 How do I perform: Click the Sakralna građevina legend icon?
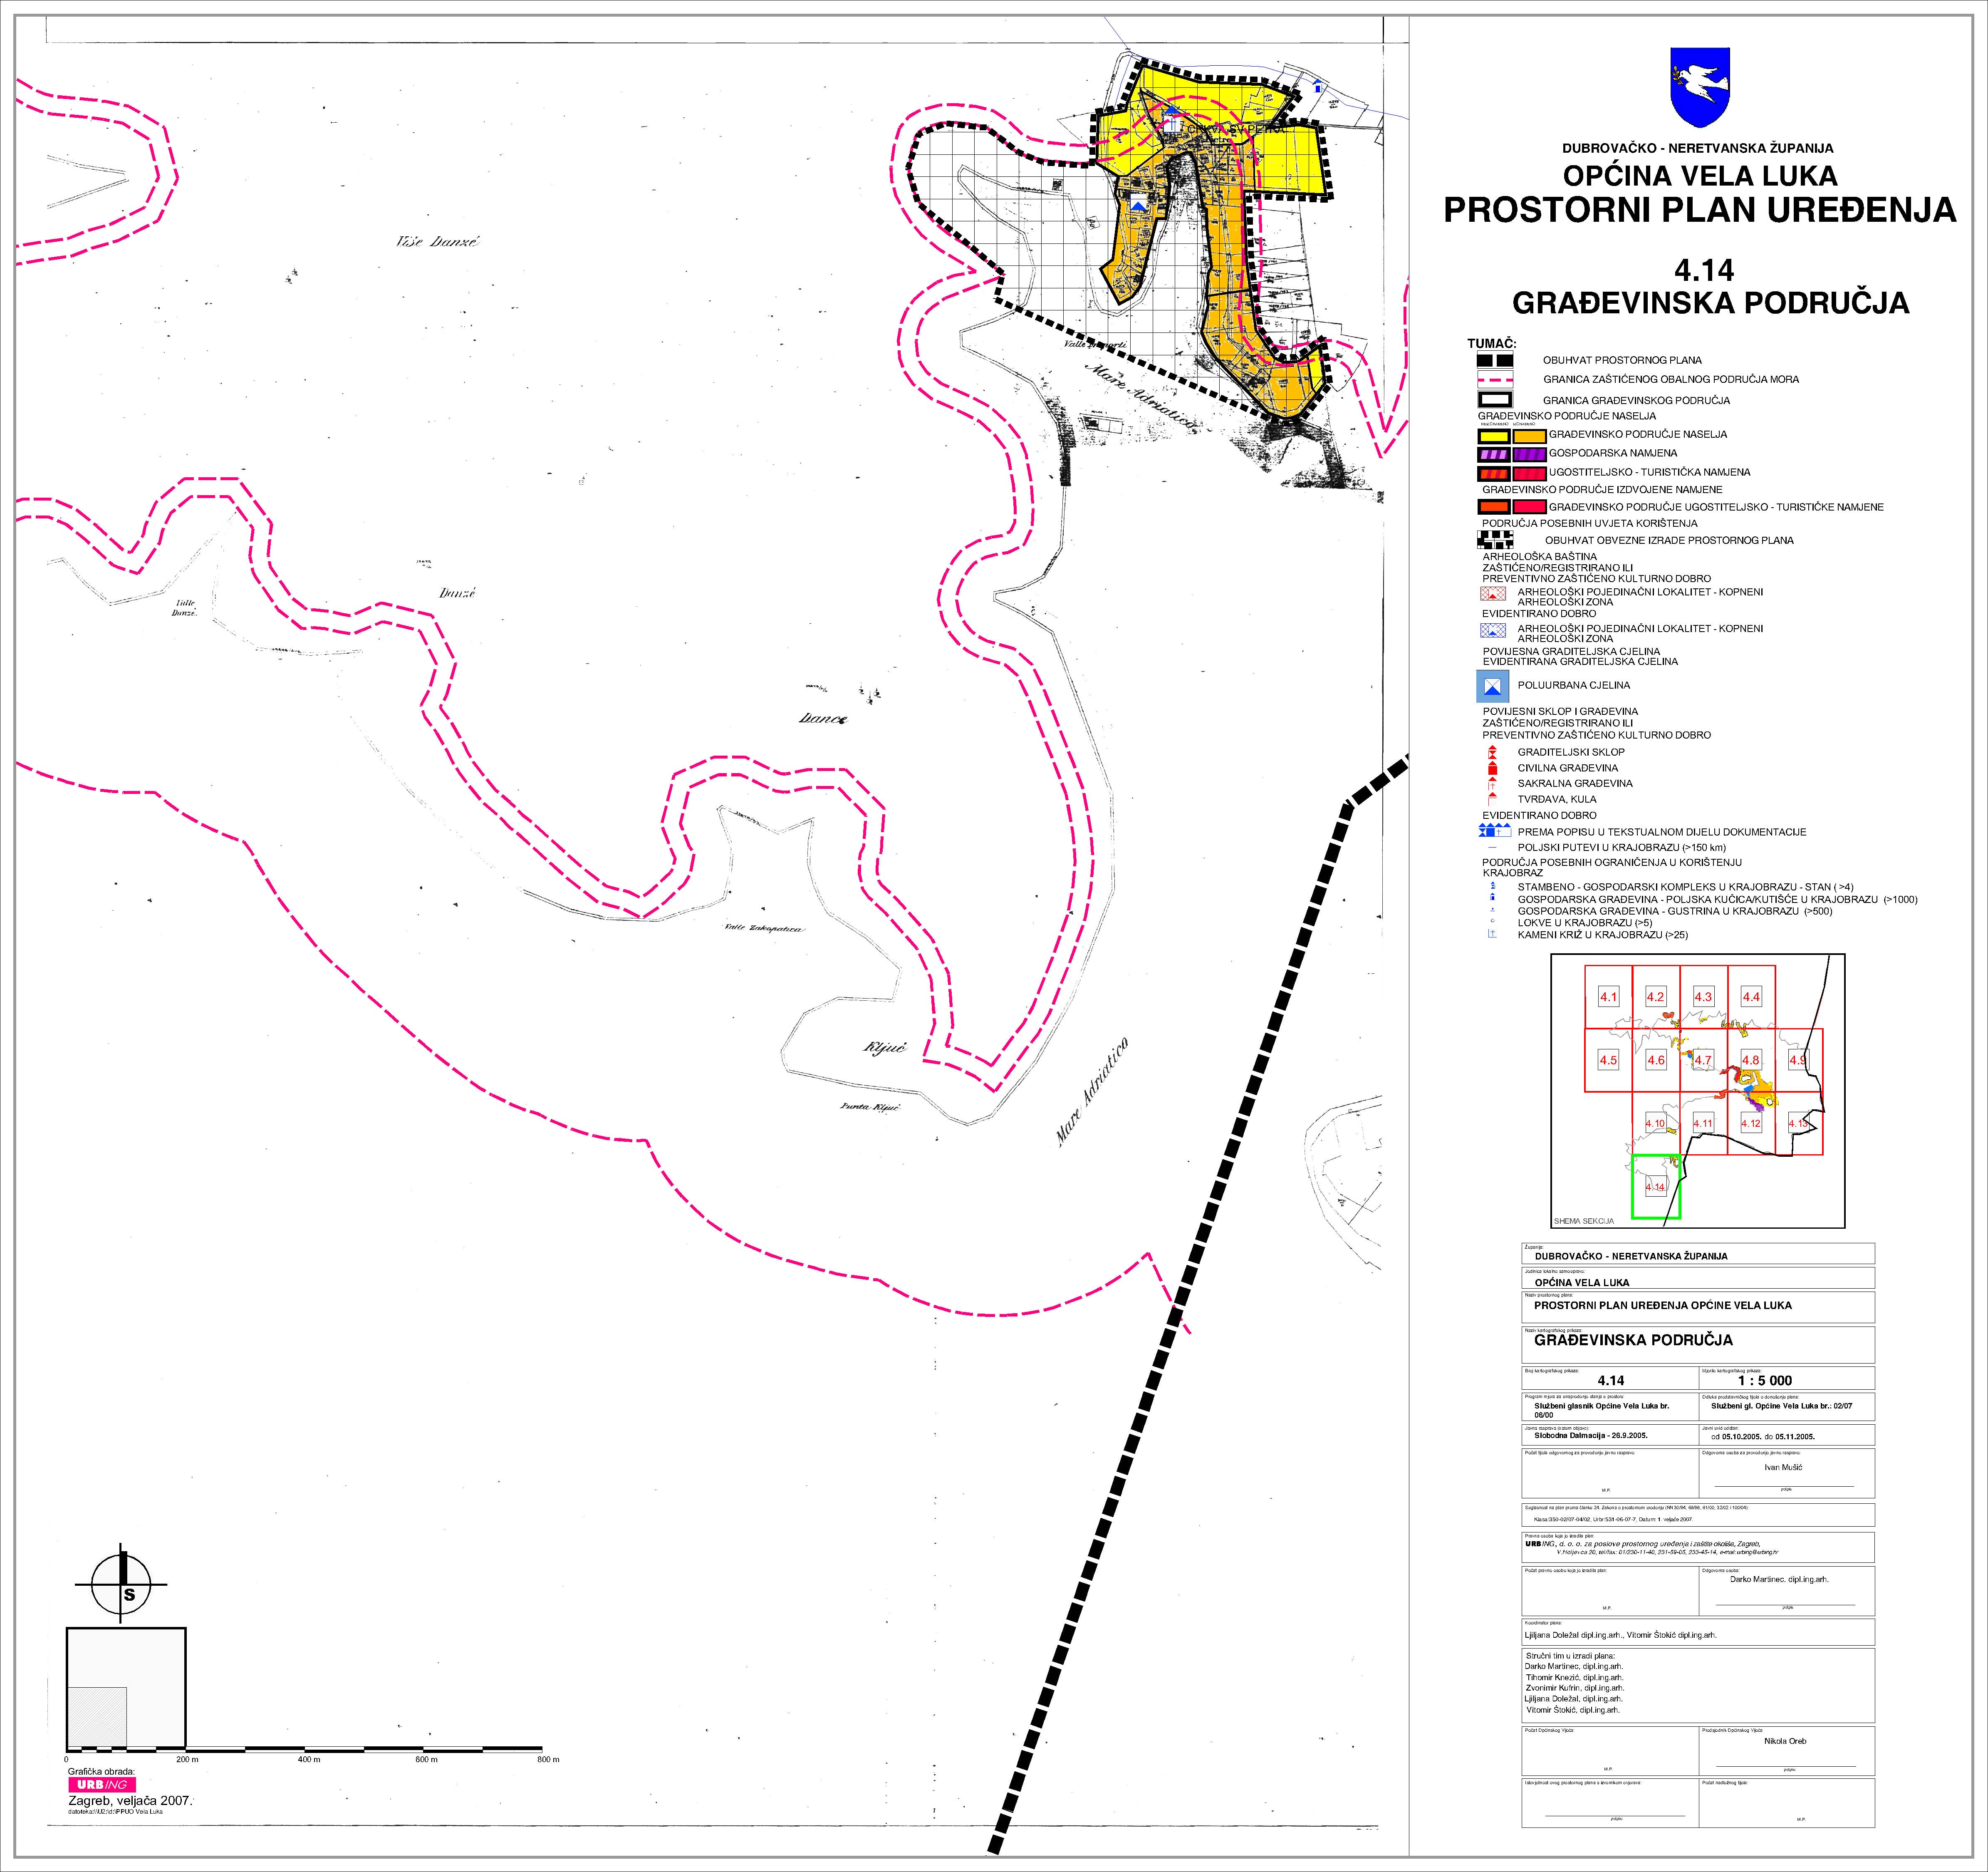(x=1492, y=783)
